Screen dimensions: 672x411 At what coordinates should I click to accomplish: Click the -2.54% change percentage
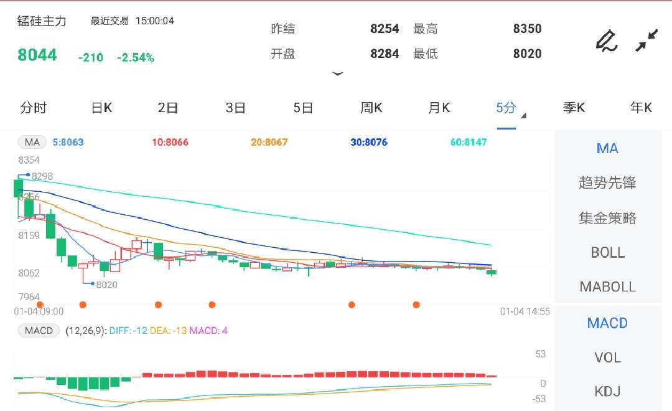click(x=136, y=57)
